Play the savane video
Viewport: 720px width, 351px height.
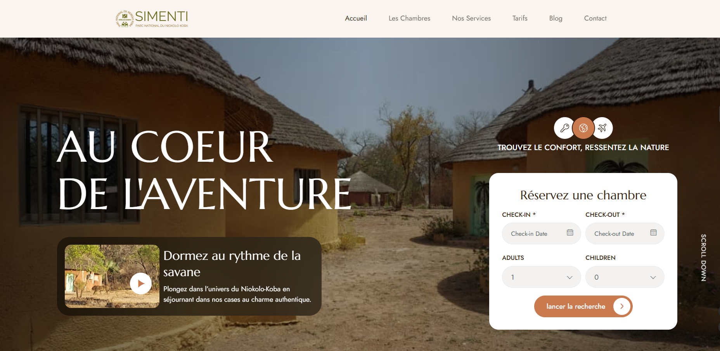coord(141,284)
